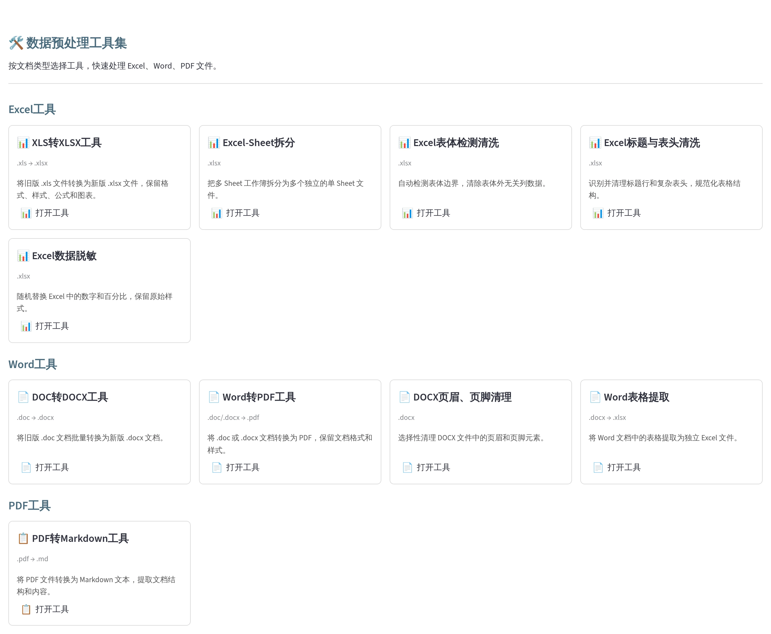The image size is (771, 634).
Task: Click the description '自动检测表体边界，清除表体外无关列数据。'
Action: tap(474, 183)
